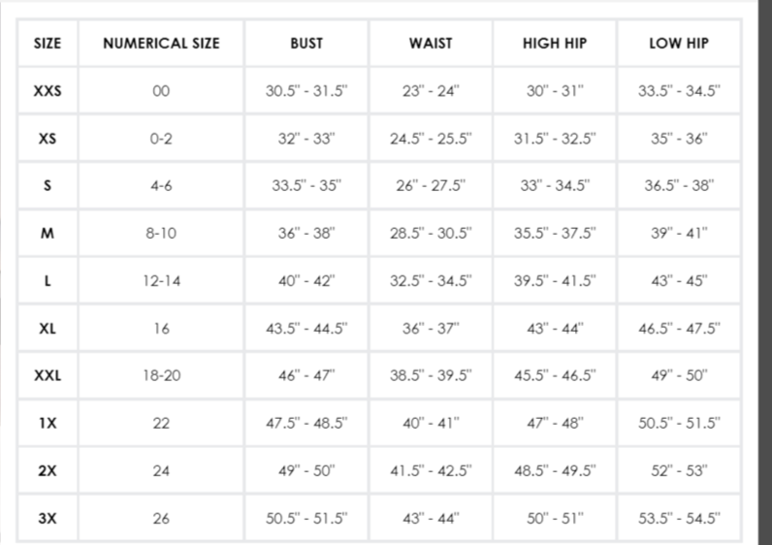Click the 3X size row label
The image size is (772, 545).
tap(48, 519)
